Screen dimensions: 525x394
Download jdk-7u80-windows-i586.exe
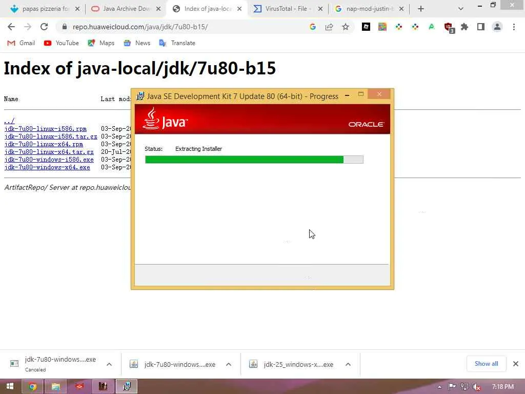tap(49, 160)
